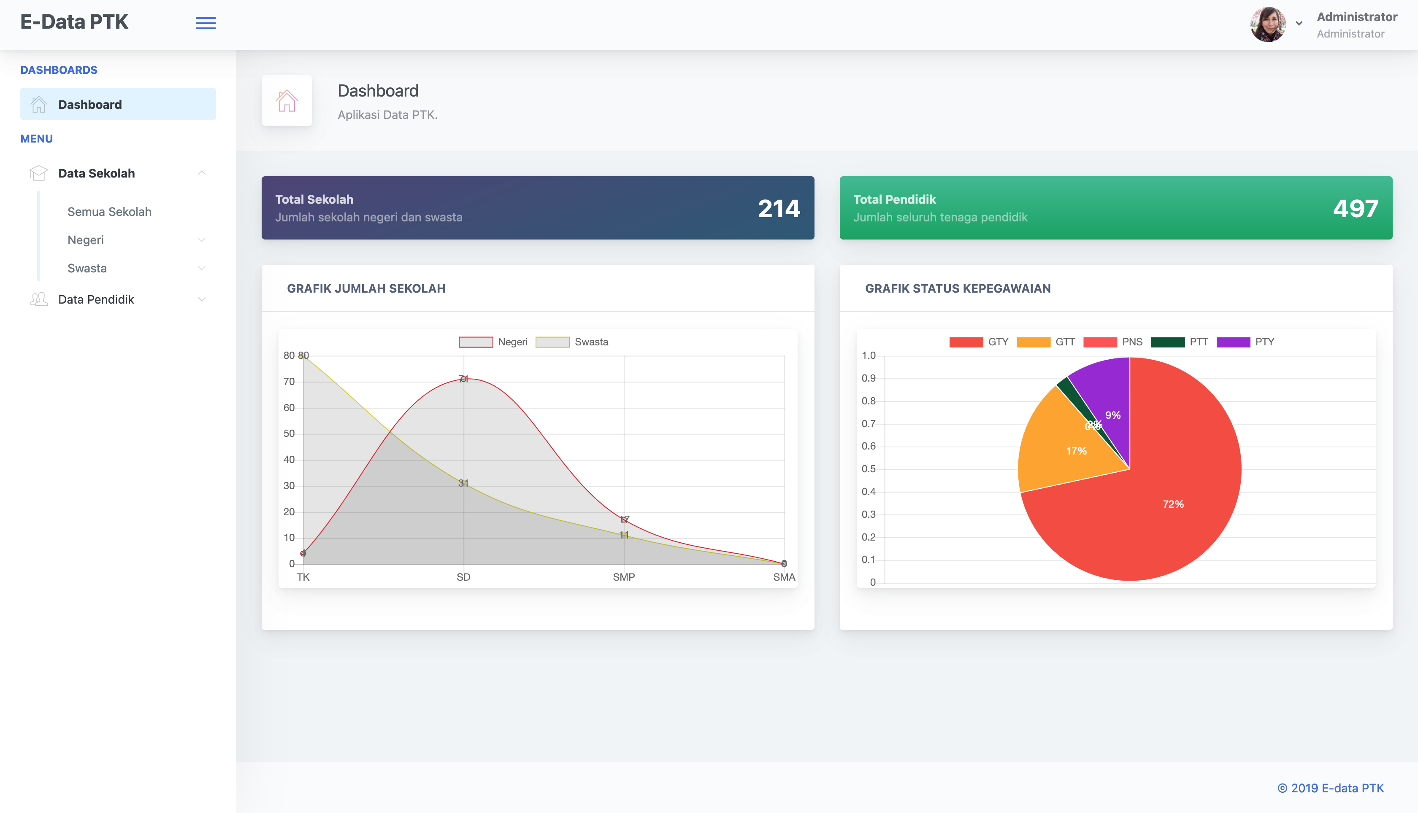This screenshot has height=813, width=1418.
Task: Click the Swasta TK data point 80
Action: pyautogui.click(x=303, y=355)
